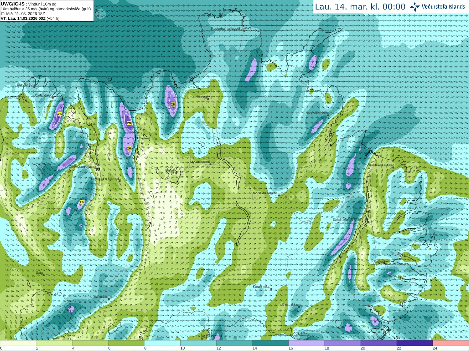This screenshot has width=469, height=351.
Task: Select the Ólafsfjörður station label
Action: pyautogui.click(x=43, y=95)
